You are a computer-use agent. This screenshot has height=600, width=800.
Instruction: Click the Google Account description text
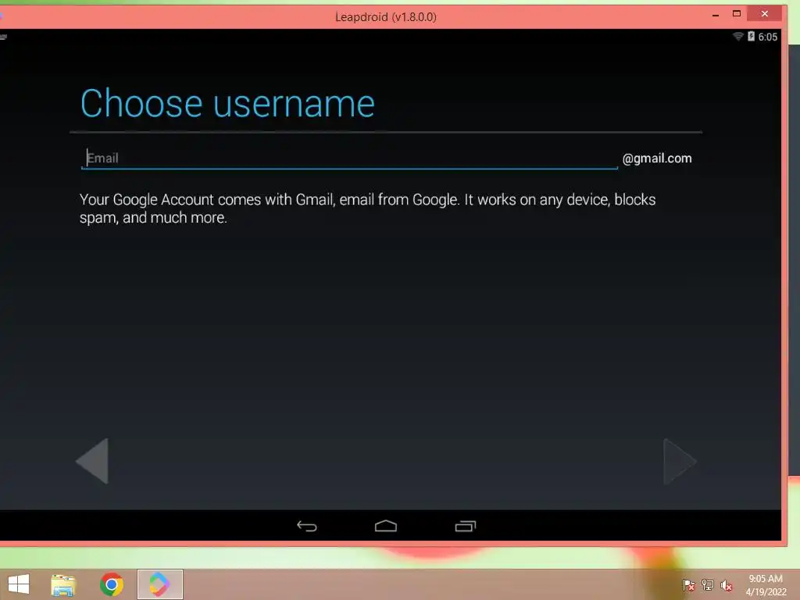coord(367,208)
